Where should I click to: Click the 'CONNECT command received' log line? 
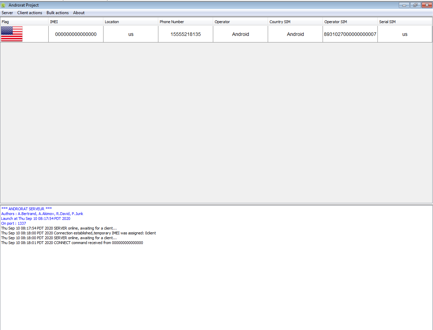[72, 243]
